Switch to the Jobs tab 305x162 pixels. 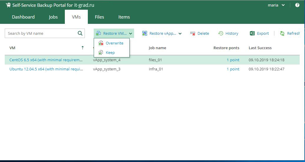(x=53, y=17)
